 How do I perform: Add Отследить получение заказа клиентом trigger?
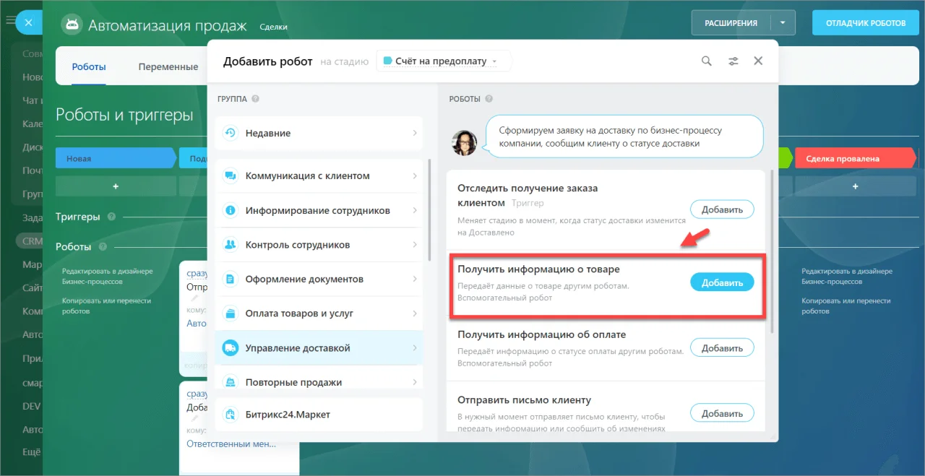coord(722,209)
